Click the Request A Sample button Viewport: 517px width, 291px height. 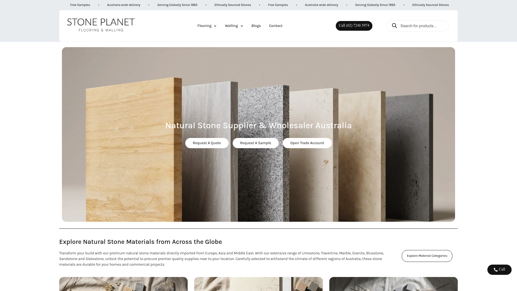[256, 143]
